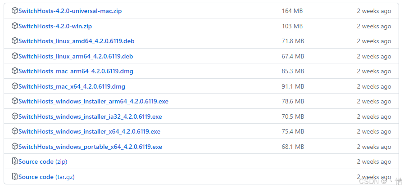Click package icon beside mac_x64 dmg file
Screen dimensions: 404x188
(15, 86)
